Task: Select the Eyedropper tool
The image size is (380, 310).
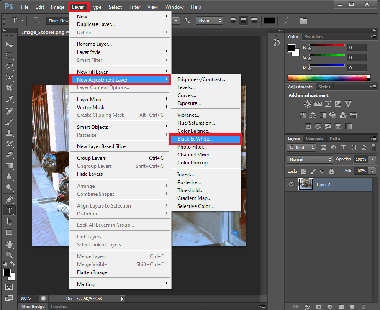Action: [9, 99]
